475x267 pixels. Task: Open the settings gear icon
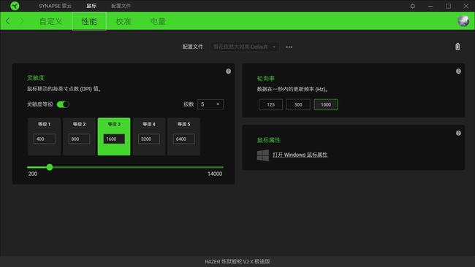(413, 6)
